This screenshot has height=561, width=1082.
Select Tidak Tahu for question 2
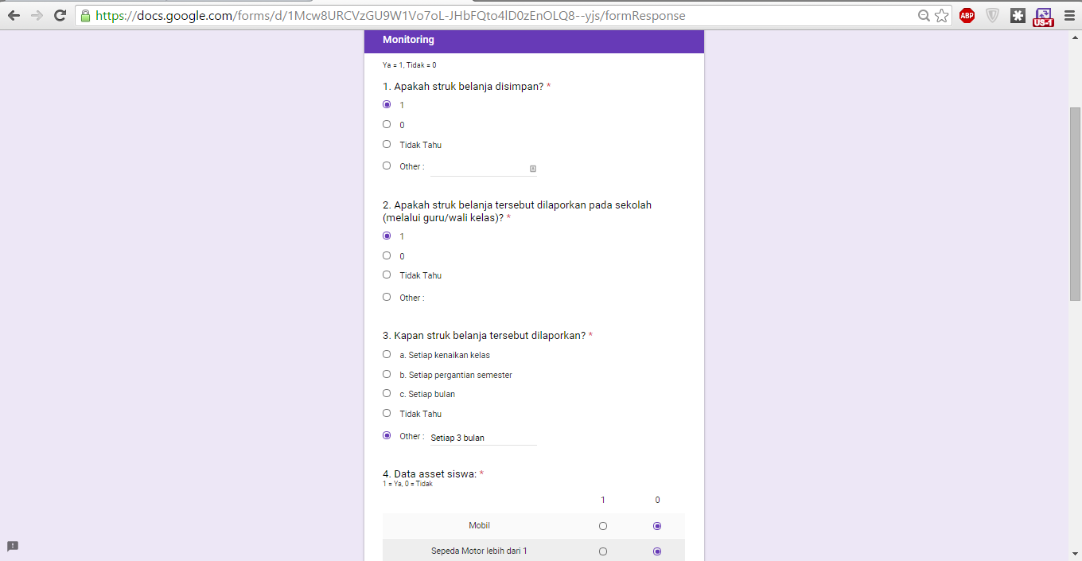[387, 275]
